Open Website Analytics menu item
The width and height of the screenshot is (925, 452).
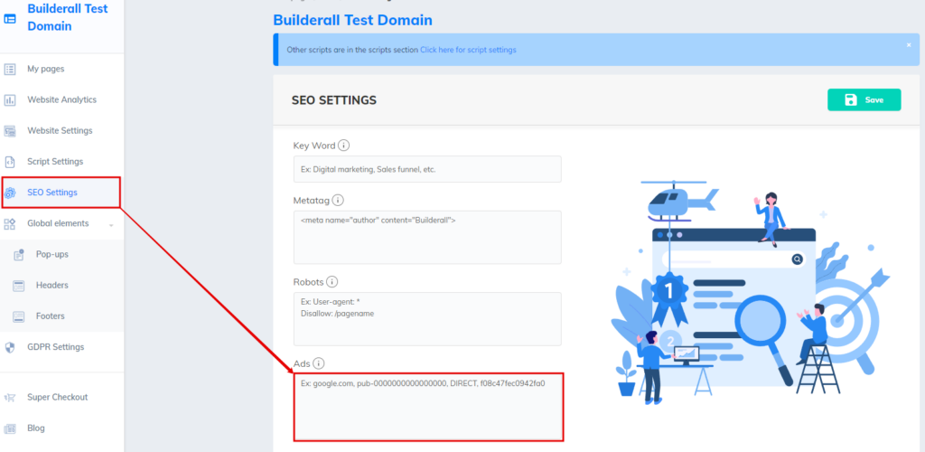(x=62, y=99)
